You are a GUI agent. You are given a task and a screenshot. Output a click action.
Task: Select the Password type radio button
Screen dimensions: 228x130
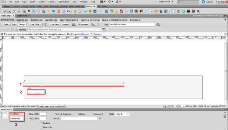tap(93, 114)
